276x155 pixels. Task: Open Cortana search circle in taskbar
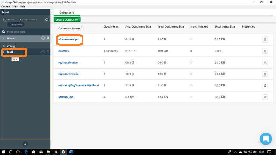click(11, 152)
